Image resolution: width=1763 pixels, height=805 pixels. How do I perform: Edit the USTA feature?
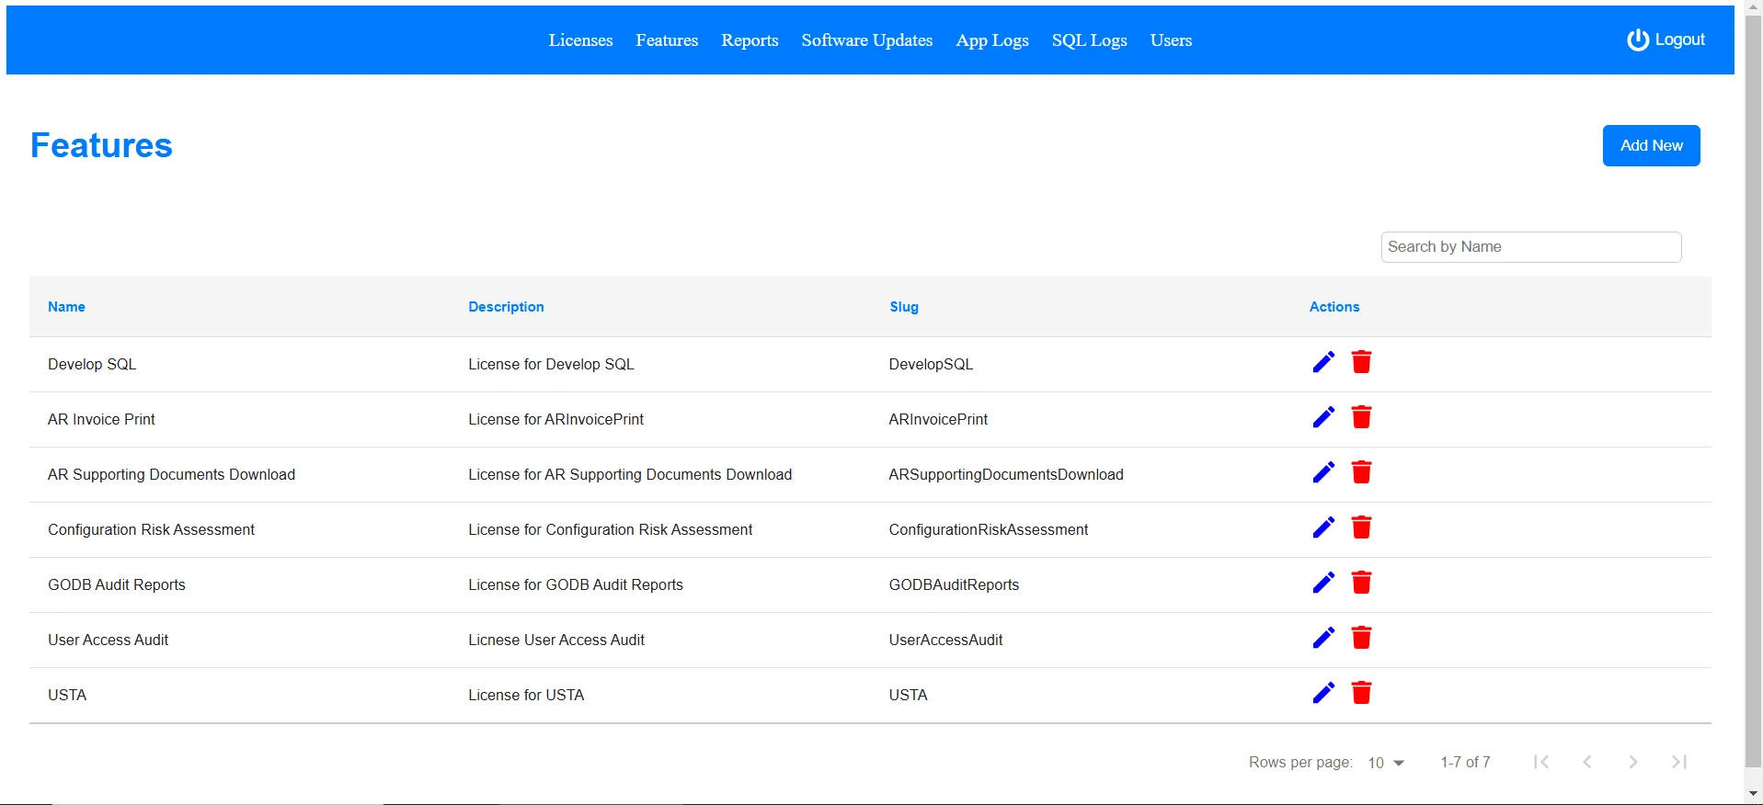pos(1323,693)
